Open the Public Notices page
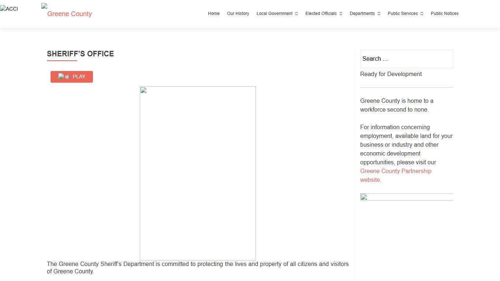The width and height of the screenshot is (500, 281). tap(444, 14)
